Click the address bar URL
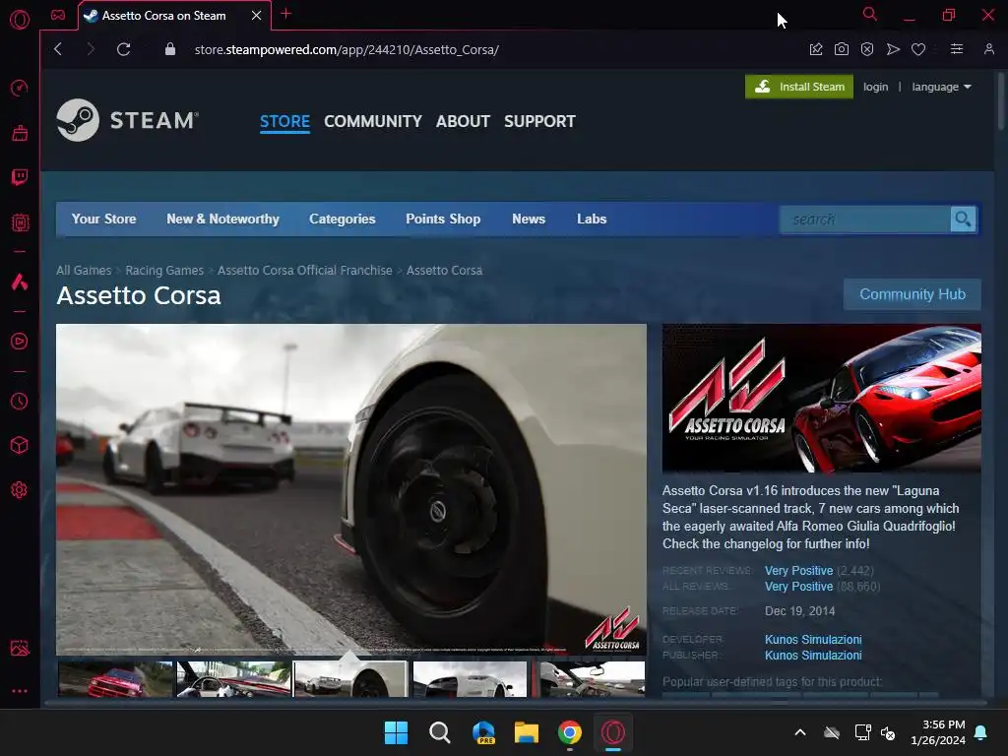This screenshot has height=756, width=1008. coord(346,49)
